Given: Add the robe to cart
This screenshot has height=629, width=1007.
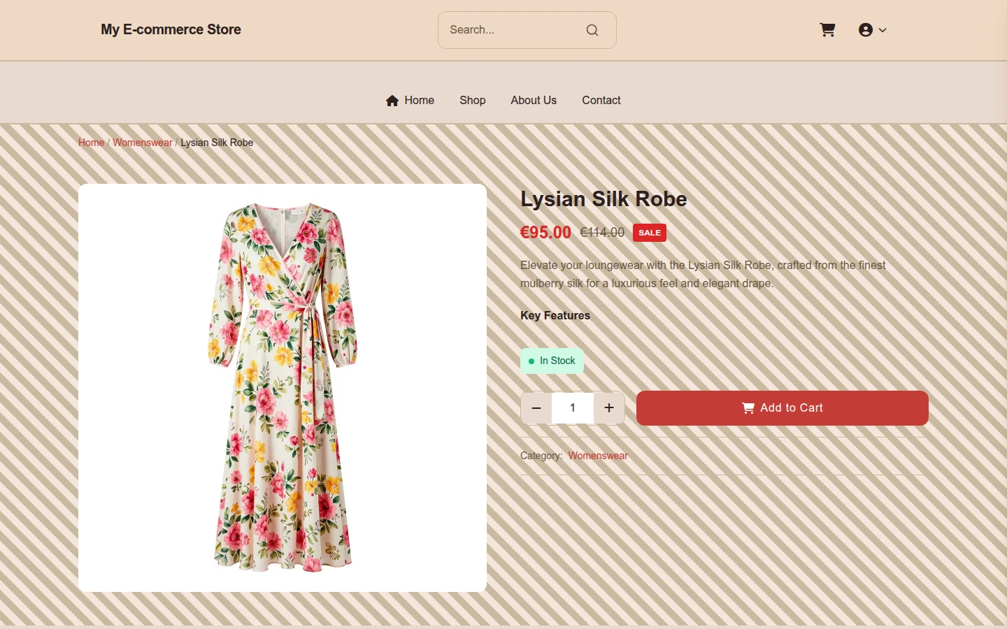Looking at the screenshot, I should [x=783, y=408].
